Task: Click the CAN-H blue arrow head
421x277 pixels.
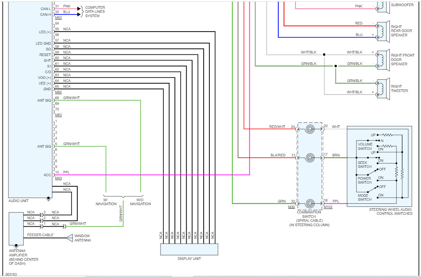Action: 79,14
